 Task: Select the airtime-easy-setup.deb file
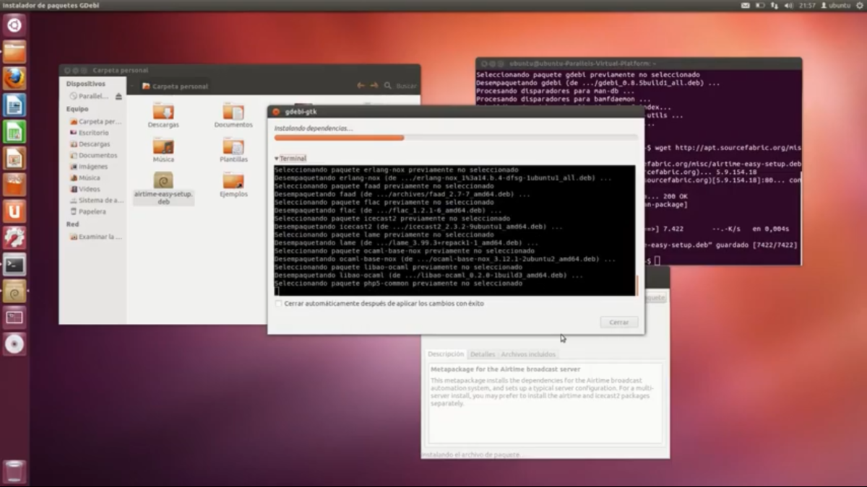(163, 188)
